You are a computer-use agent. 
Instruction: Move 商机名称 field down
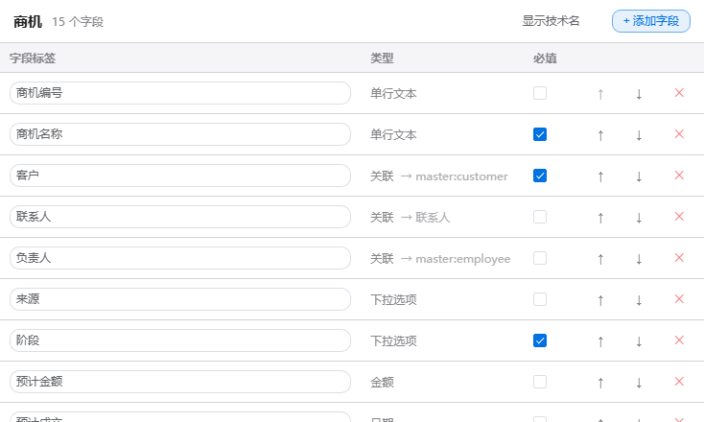click(x=639, y=135)
